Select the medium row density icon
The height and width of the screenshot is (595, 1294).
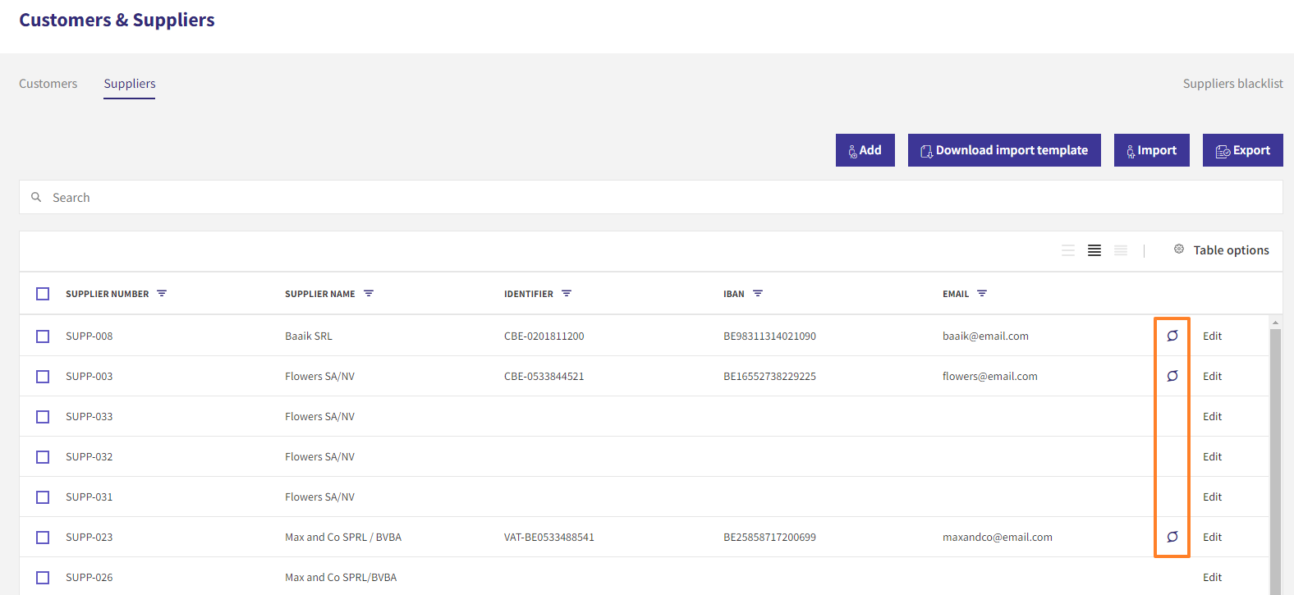point(1094,250)
